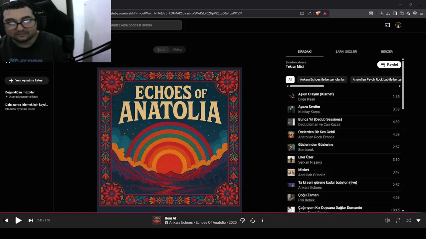Open the Brave VPN shield icon
426x239 pixels.
click(x=415, y=13)
